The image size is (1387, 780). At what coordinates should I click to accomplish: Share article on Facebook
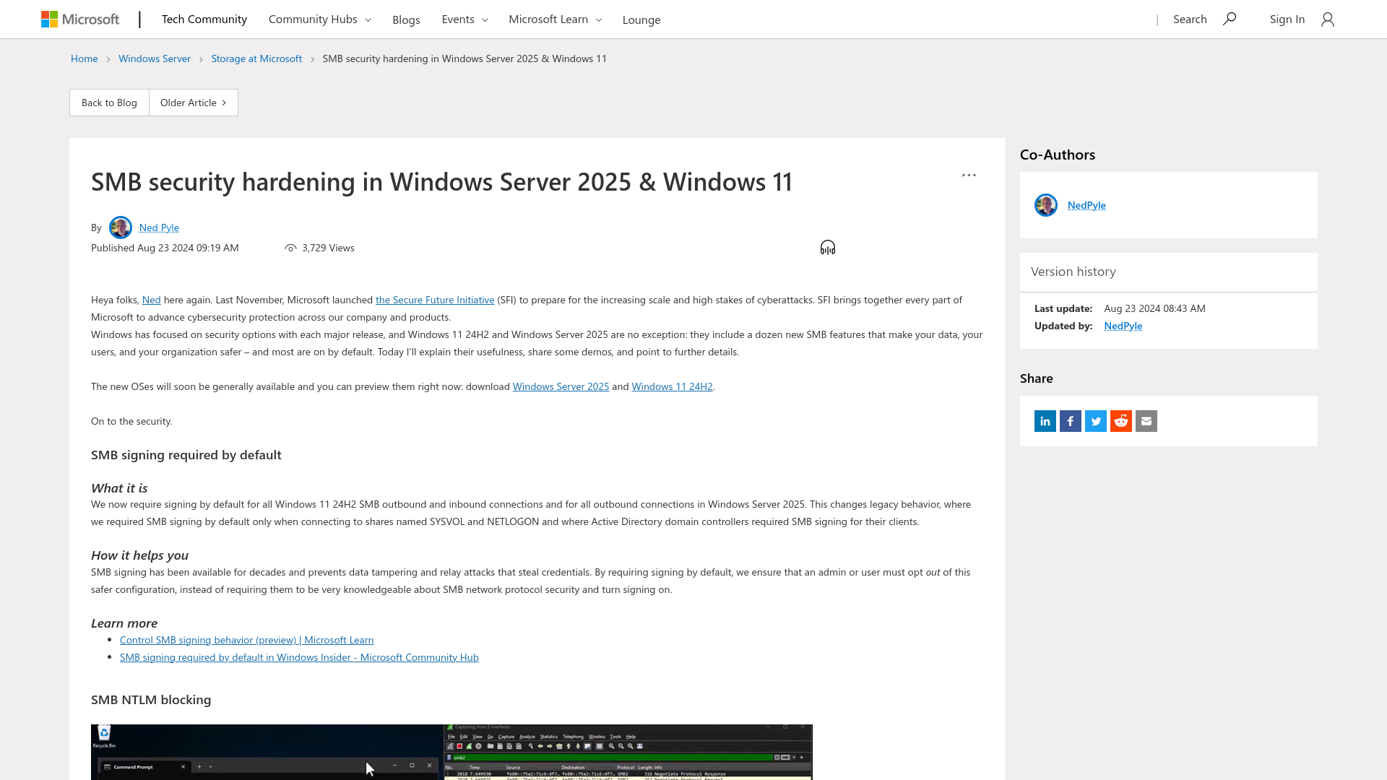(x=1071, y=421)
